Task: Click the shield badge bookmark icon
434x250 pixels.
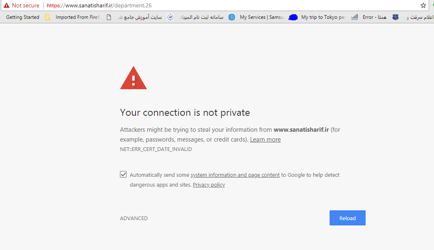Action: coord(396,17)
